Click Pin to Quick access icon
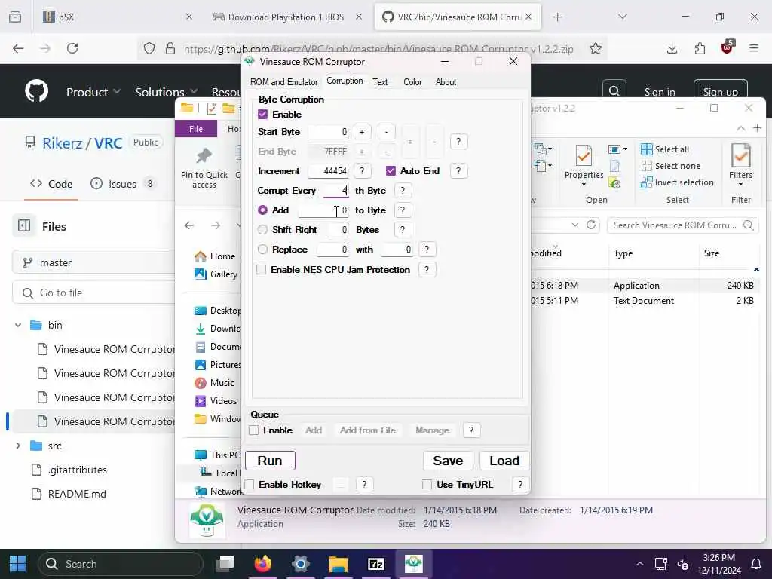Screen dimensions: 772x579 pos(204,168)
